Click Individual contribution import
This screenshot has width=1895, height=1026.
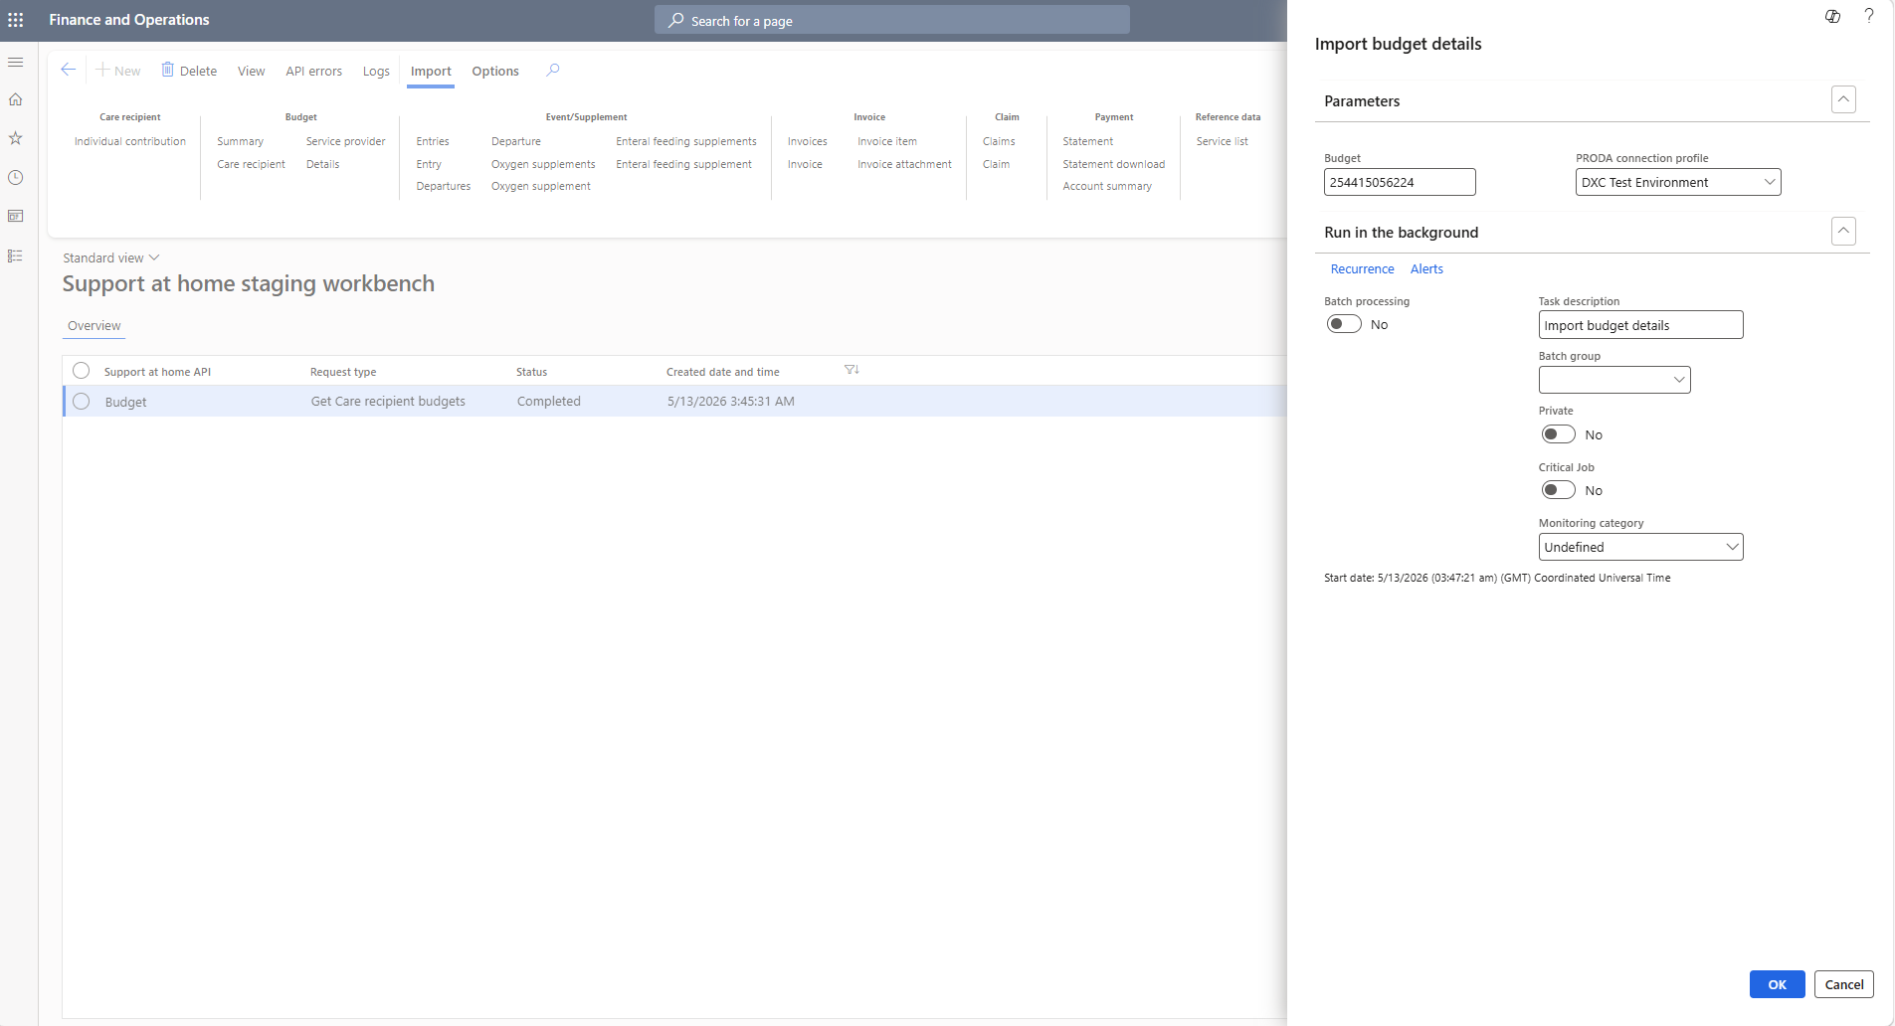130,141
